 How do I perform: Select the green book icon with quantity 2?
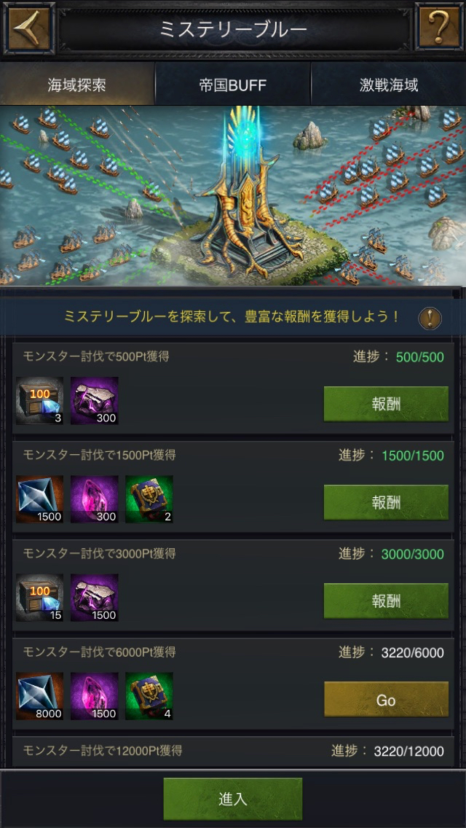point(149,499)
